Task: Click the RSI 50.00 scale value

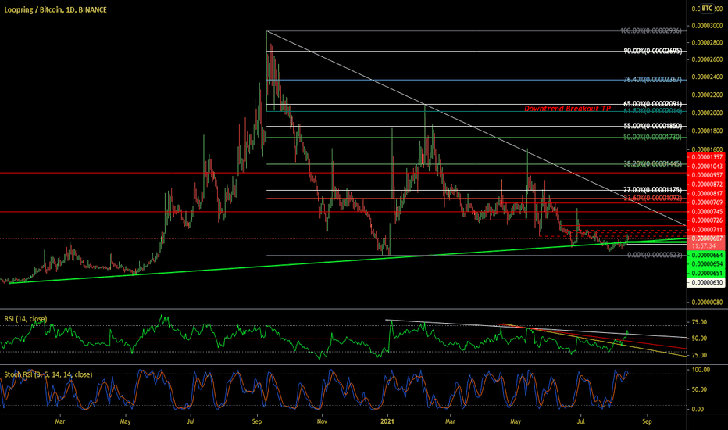Action: click(699, 339)
